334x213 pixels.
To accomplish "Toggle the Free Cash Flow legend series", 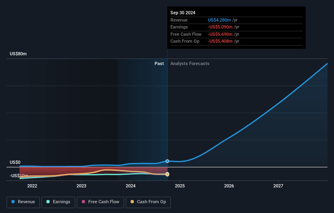I will (x=100, y=202).
